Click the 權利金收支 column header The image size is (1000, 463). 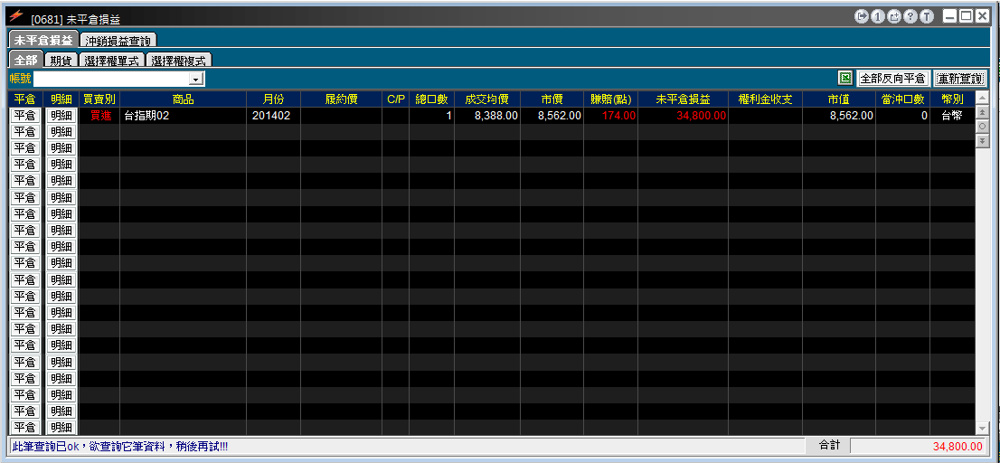(765, 99)
